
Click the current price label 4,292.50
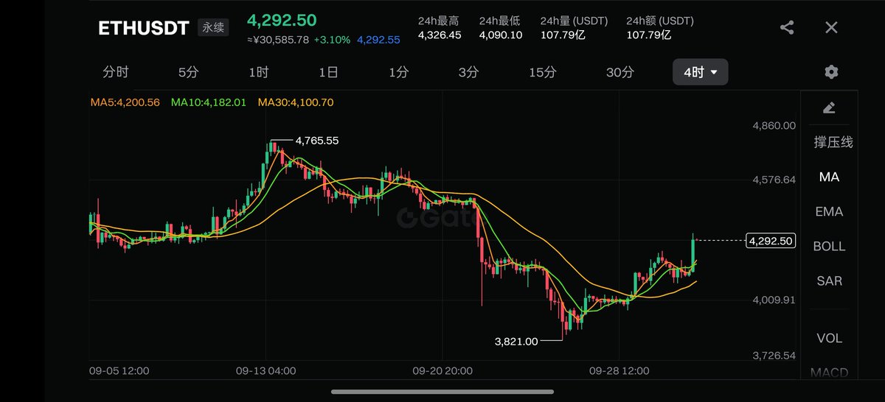770,240
